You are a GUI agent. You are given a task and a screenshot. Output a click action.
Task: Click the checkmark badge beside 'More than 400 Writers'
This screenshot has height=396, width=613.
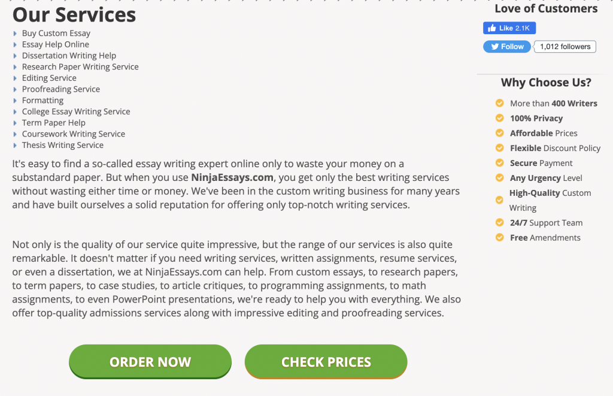tap(499, 103)
